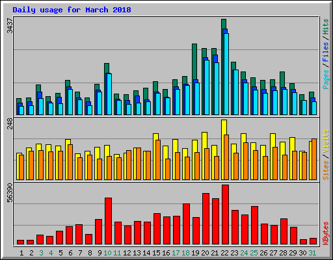Click day label 20 on the x-axis
This screenshot has width=333, height=260.
[205, 253]
